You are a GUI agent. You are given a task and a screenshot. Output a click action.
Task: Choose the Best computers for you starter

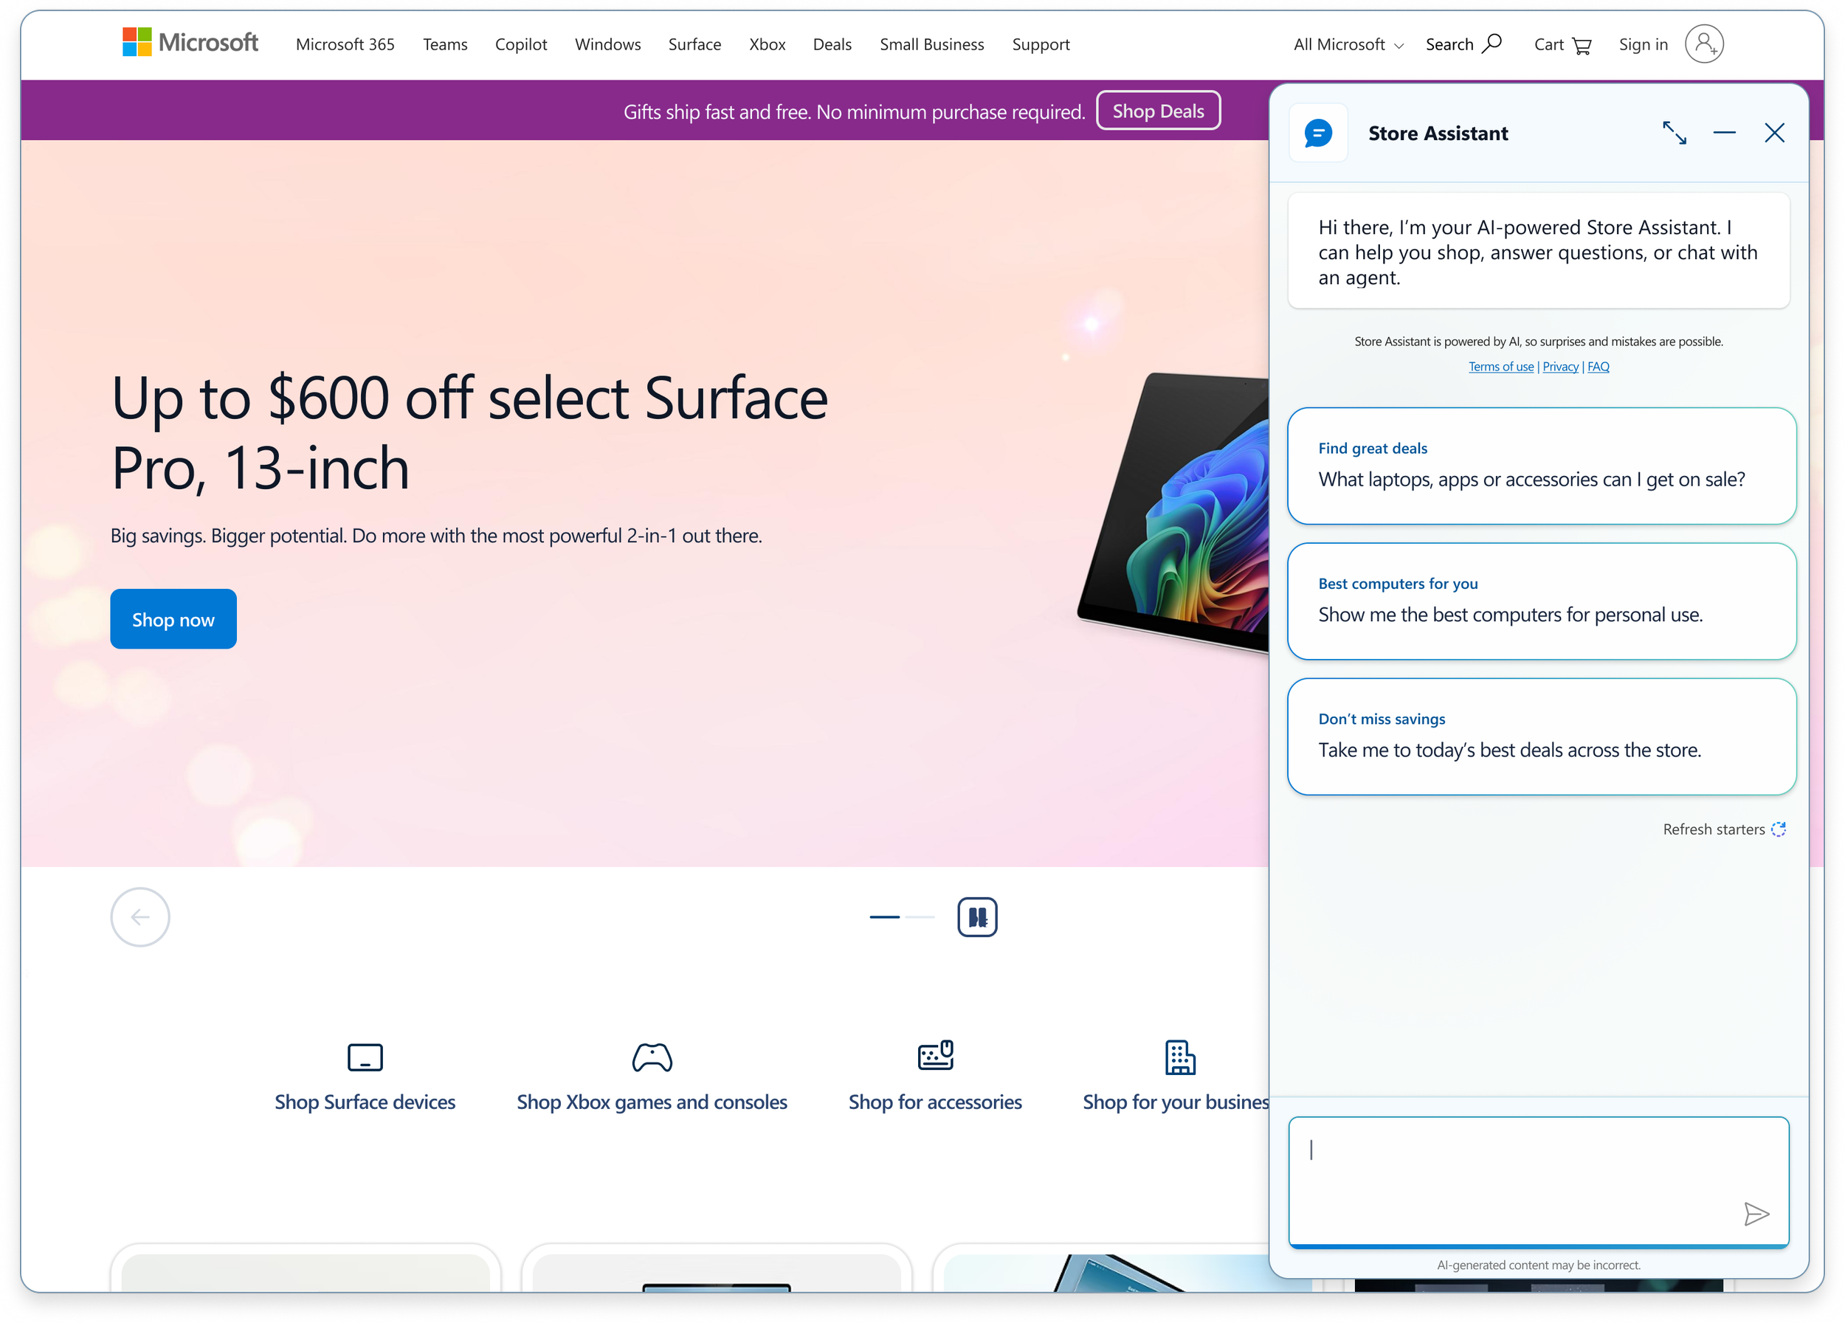[x=1542, y=602]
